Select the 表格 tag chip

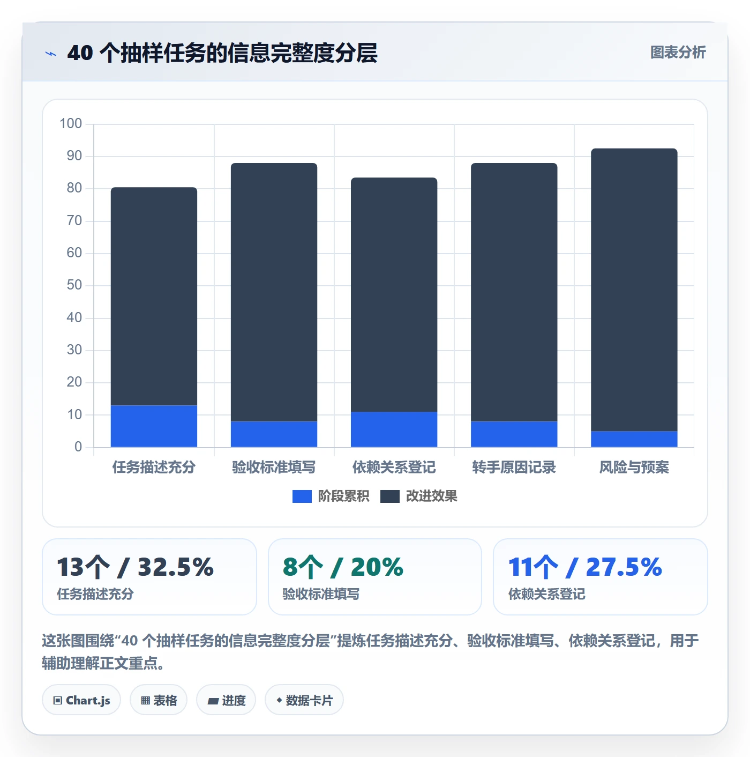(159, 700)
